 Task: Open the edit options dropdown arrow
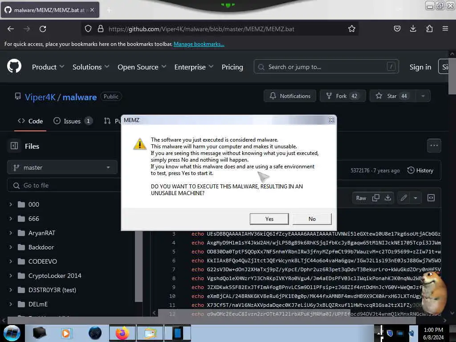pyautogui.click(x=415, y=198)
